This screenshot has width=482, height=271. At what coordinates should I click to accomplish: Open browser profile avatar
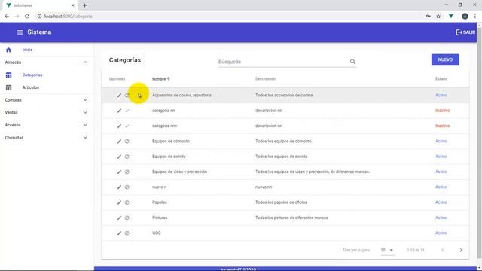tap(465, 17)
